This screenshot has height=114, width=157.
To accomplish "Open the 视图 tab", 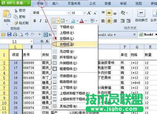I will point(138,3).
